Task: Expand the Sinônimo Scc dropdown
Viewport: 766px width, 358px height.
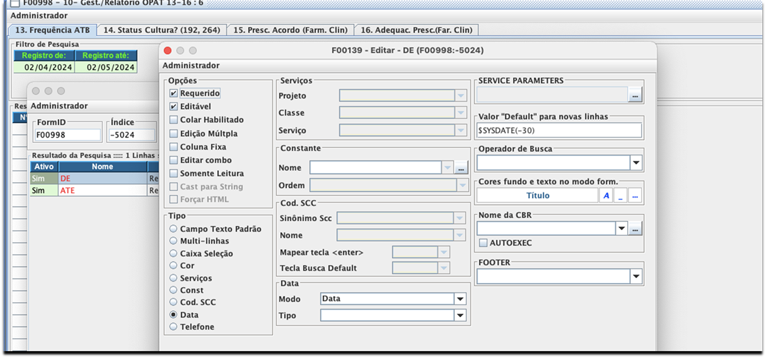Action: pos(461,218)
